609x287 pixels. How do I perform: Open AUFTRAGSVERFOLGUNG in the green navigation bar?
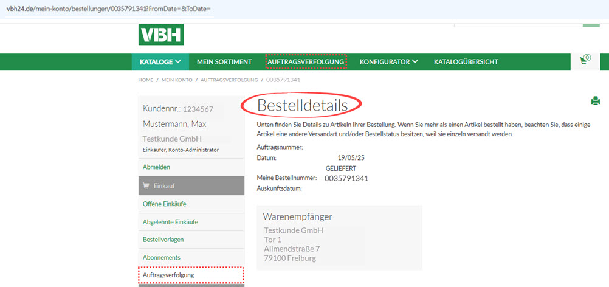(306, 62)
